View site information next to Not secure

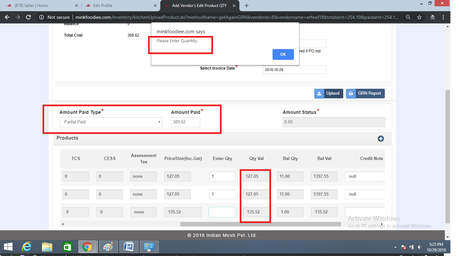coord(41,17)
